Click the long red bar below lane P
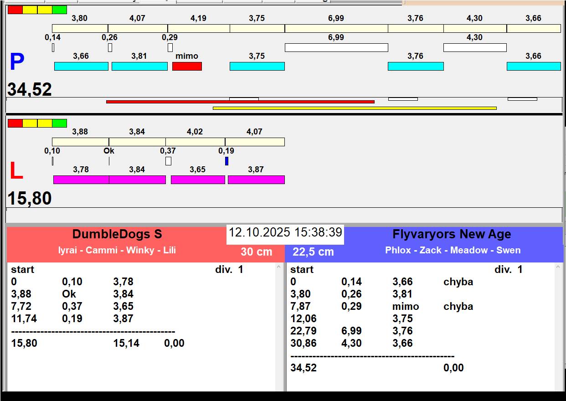 (240, 102)
